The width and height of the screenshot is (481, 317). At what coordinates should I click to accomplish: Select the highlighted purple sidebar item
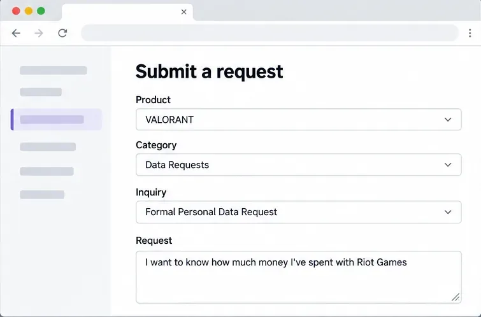point(56,119)
